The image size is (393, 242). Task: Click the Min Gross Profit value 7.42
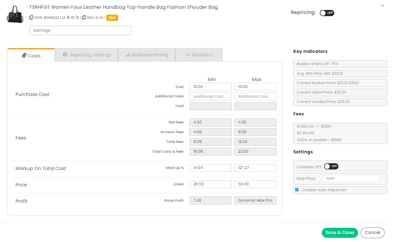pos(210,200)
